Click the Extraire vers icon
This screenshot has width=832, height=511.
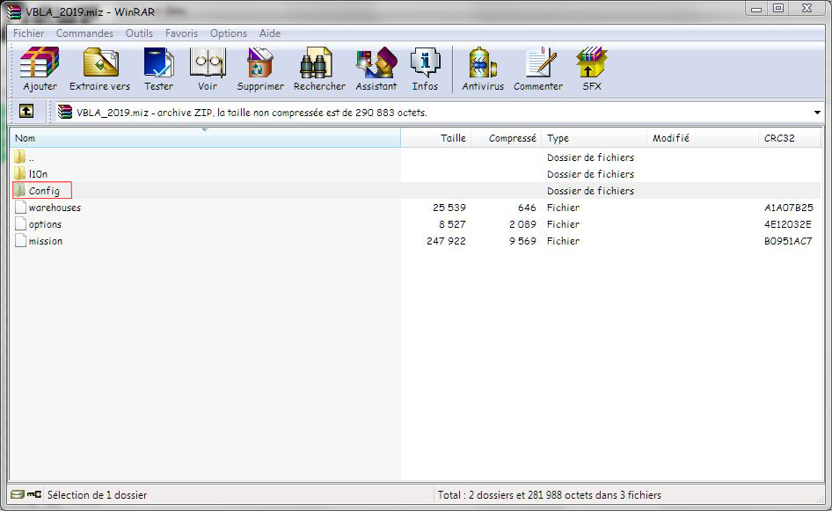pyautogui.click(x=99, y=69)
